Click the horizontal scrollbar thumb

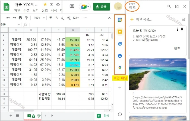click(x=24, y=110)
